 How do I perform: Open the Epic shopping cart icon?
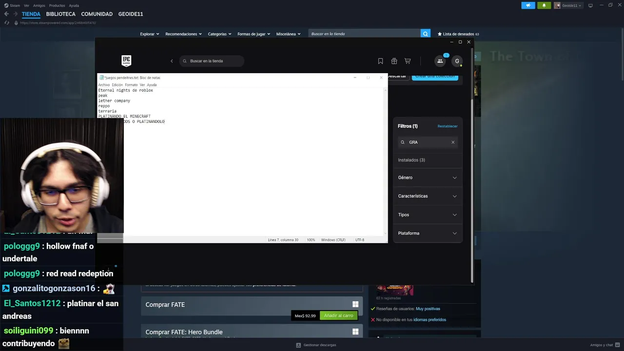(x=408, y=61)
